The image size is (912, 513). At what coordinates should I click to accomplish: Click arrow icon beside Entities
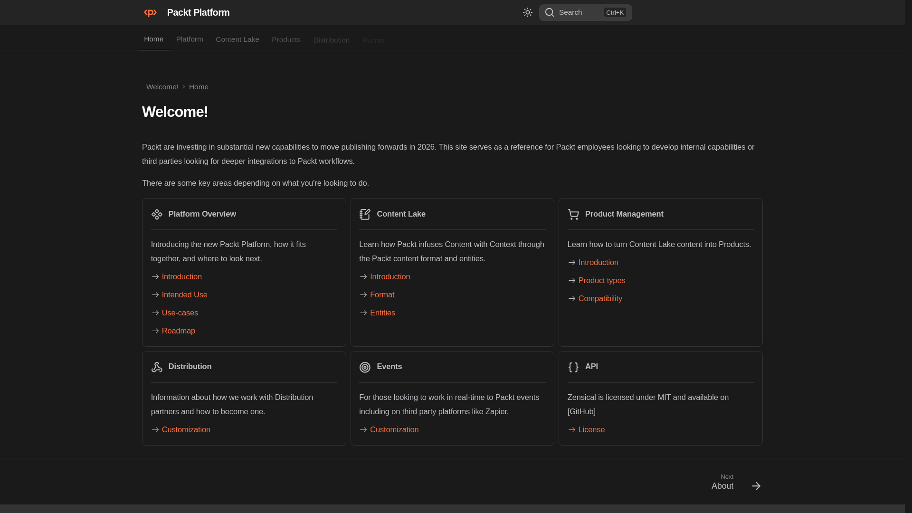point(363,313)
